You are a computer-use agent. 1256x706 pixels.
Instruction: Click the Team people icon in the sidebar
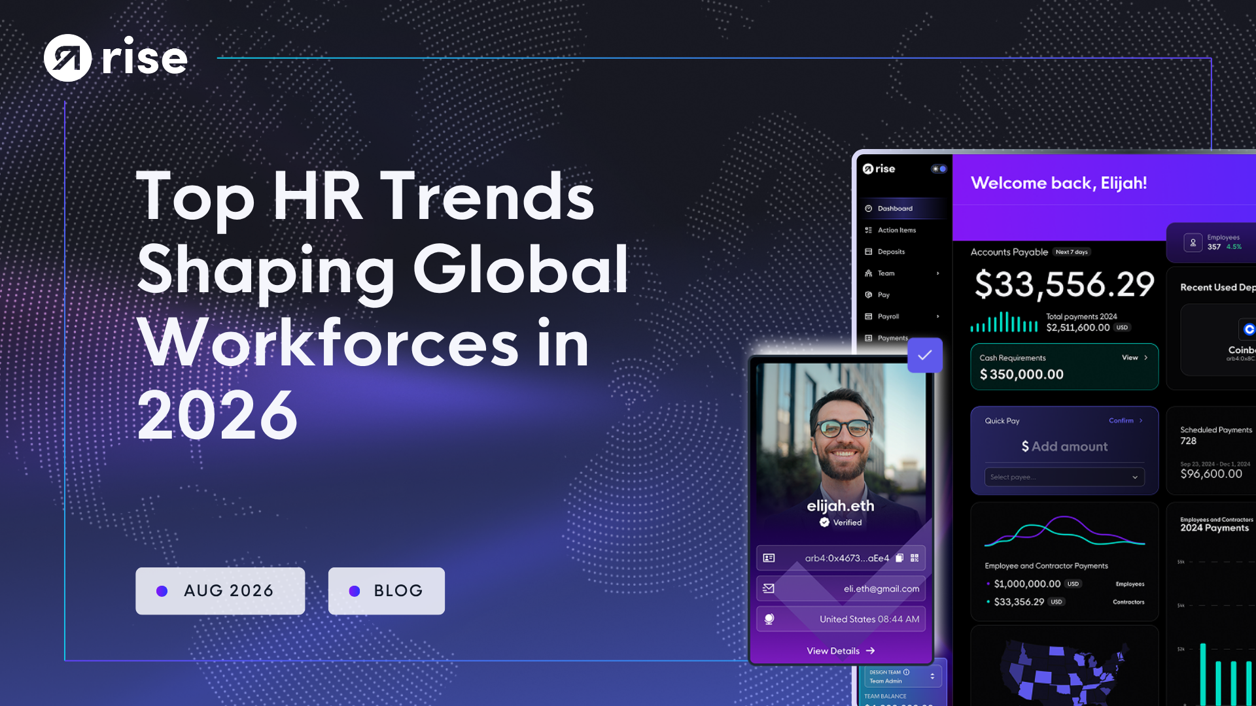869,273
